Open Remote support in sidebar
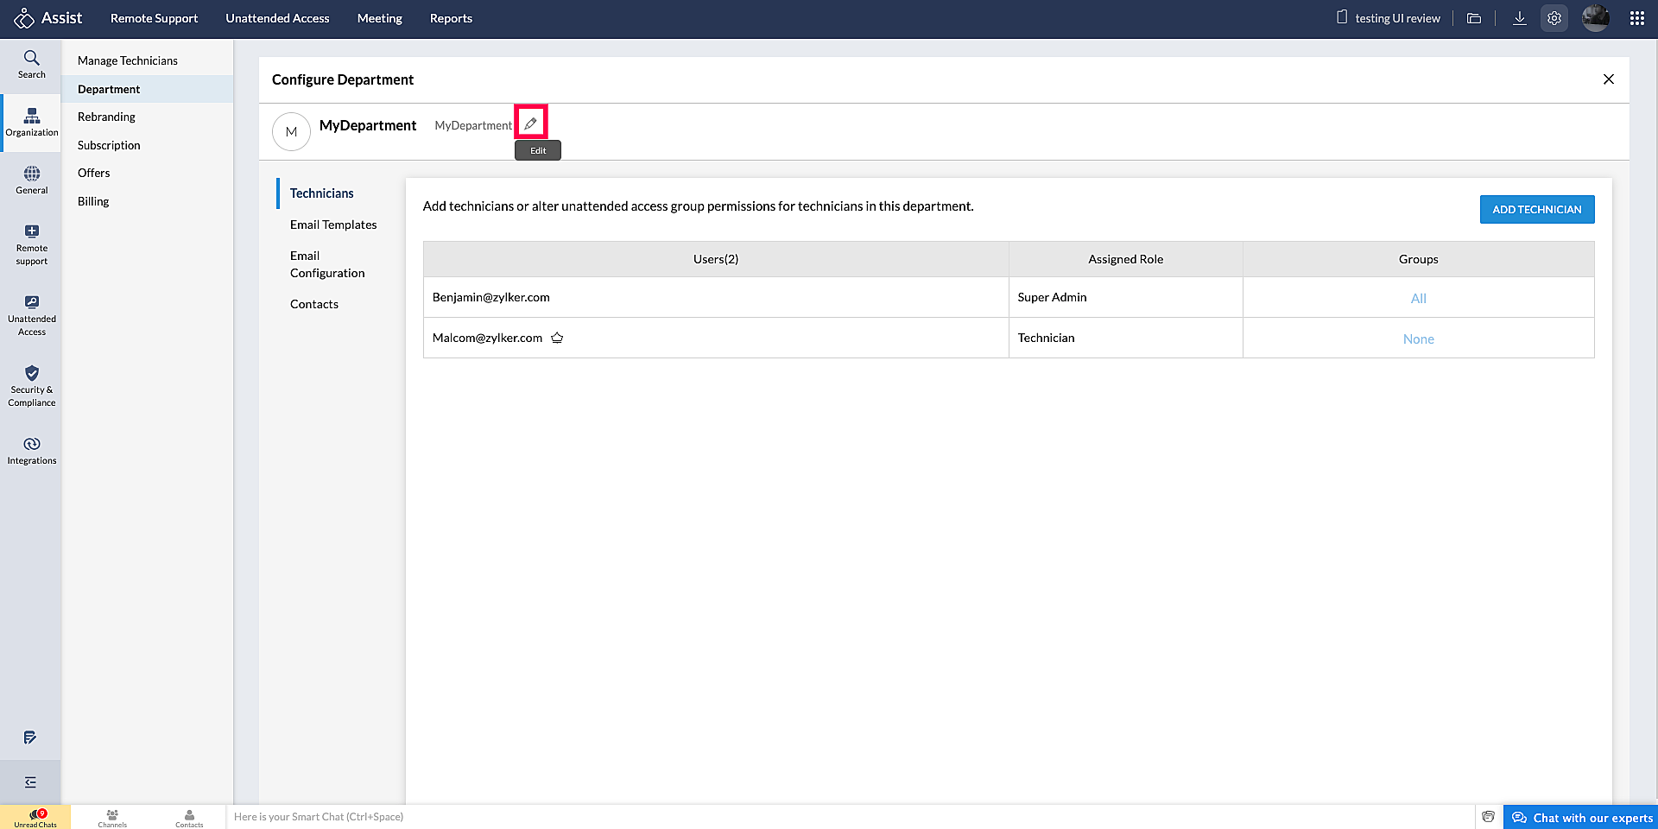Screen dimensions: 1658x829 [x=32, y=244]
